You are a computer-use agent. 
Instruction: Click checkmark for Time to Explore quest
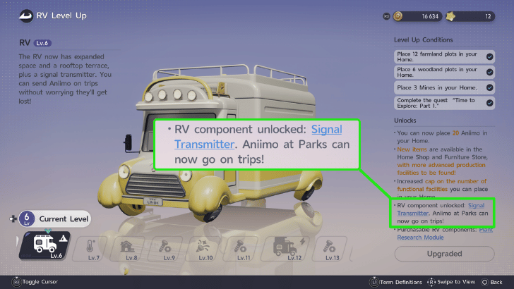(490, 103)
